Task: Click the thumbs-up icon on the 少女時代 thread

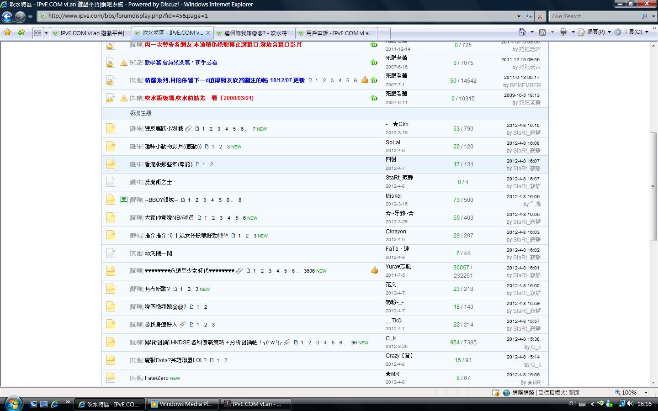Action: point(374,270)
